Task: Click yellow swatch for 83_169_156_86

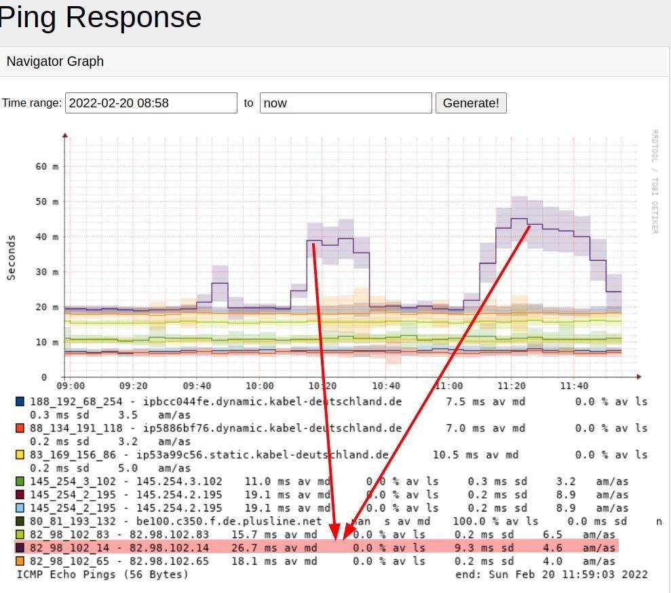Action: (x=20, y=454)
